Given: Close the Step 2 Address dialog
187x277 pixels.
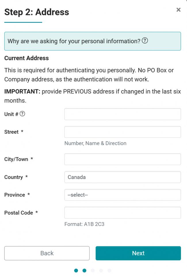Looking at the screenshot, I should click(x=178, y=10).
